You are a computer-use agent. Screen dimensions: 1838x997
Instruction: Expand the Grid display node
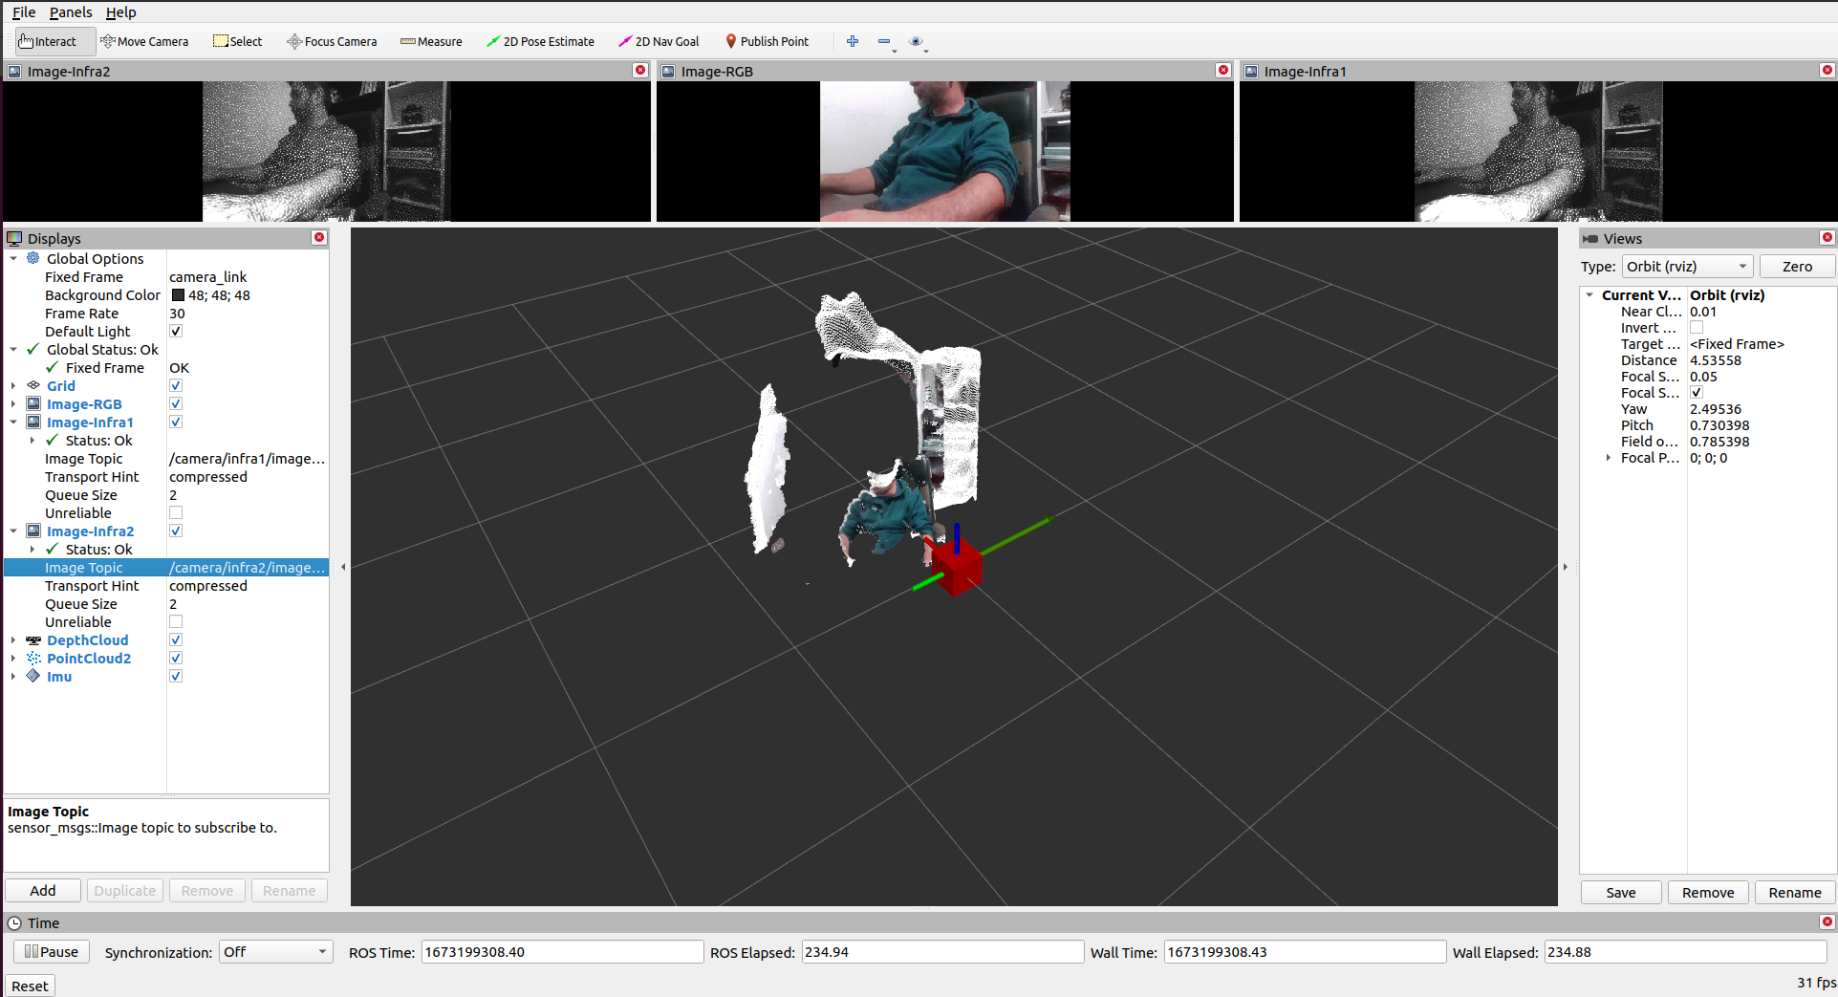pos(13,386)
